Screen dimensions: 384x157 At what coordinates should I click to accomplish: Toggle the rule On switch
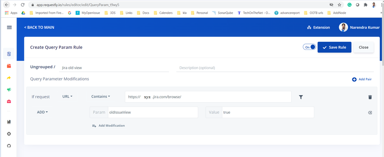(x=309, y=47)
